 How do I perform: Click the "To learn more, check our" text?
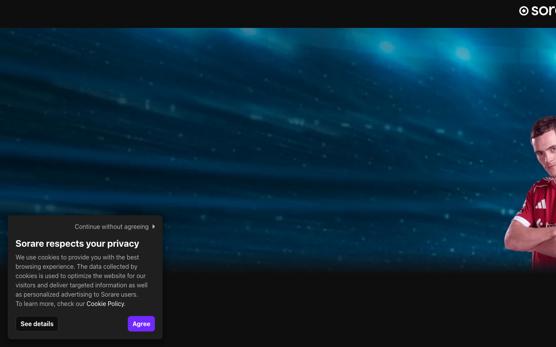(50, 304)
